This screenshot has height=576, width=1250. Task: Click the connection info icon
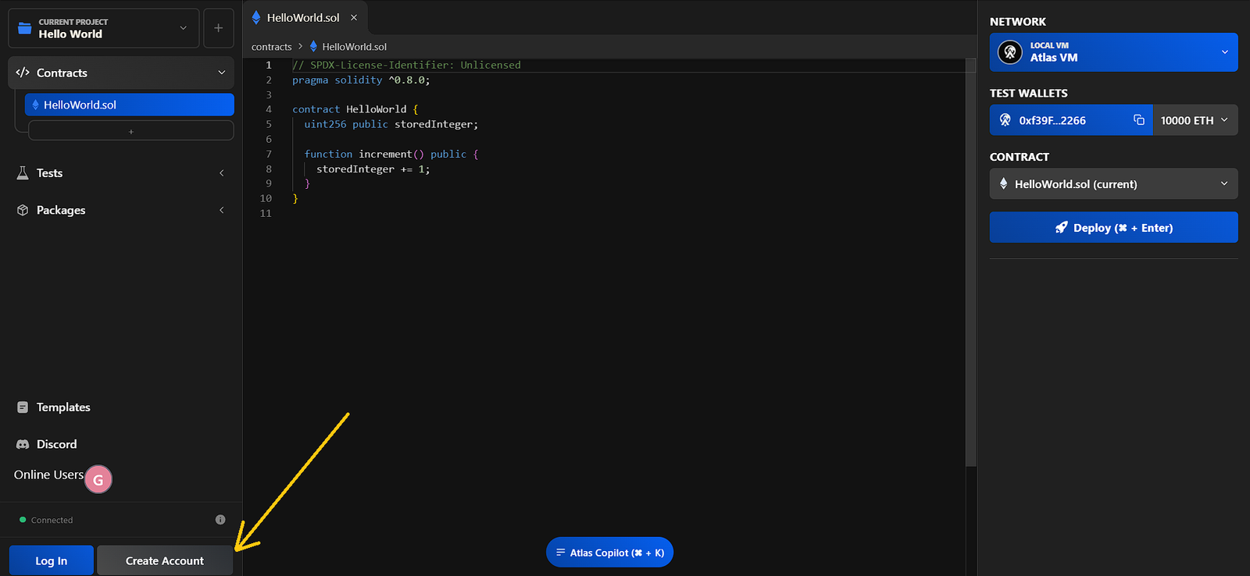click(220, 520)
